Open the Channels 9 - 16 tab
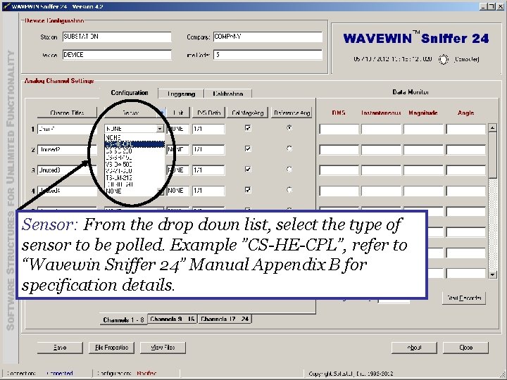The width and height of the screenshot is (507, 380). 173,319
